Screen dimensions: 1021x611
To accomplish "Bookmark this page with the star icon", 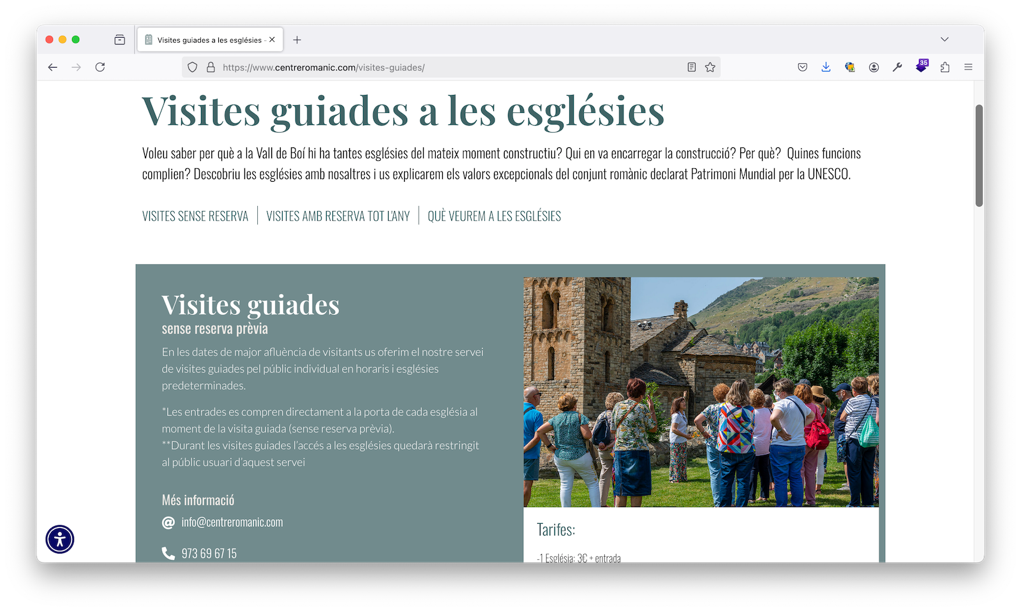I will [710, 67].
